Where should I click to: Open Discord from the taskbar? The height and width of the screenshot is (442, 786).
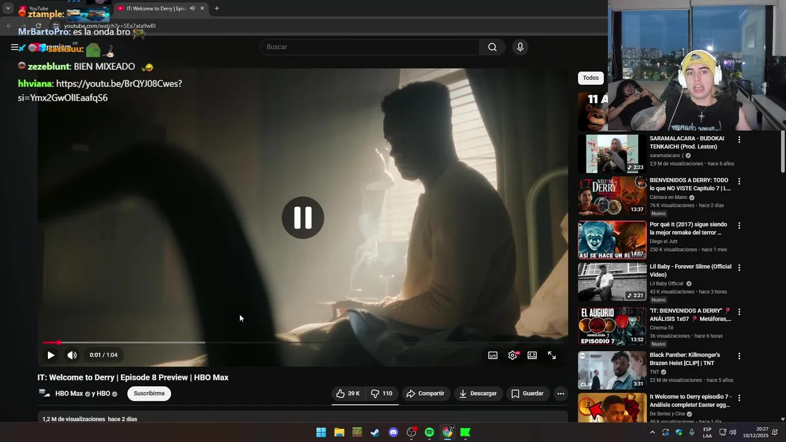[x=394, y=432]
